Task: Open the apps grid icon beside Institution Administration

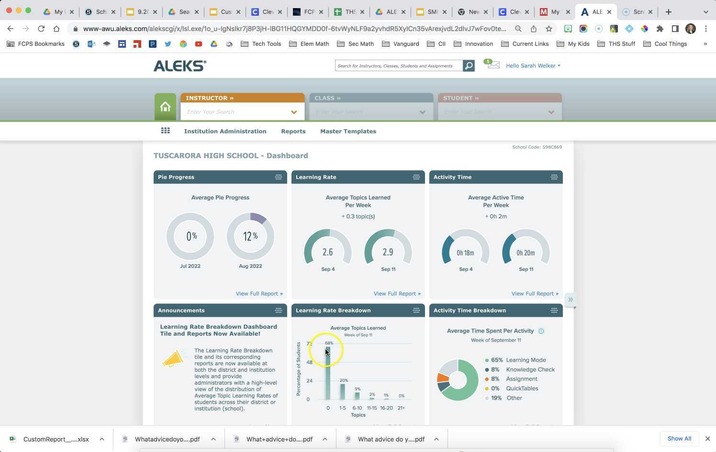Action: (x=165, y=130)
